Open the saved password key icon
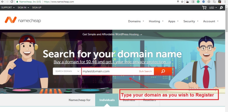Viewport: 228px width, 112px height. (178, 2)
